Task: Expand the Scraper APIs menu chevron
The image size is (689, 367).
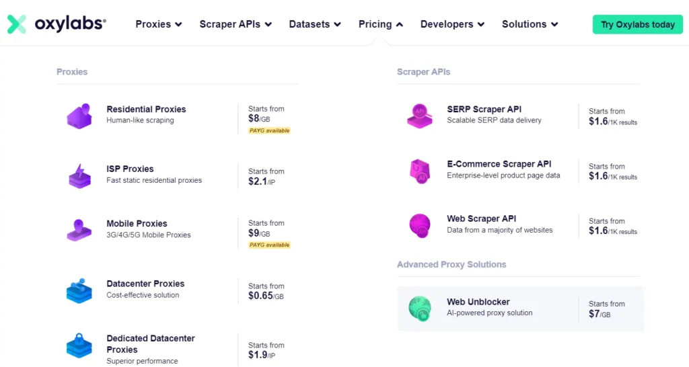Action: click(268, 25)
